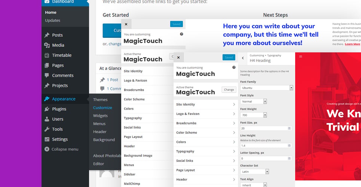
Task: Click the 1 Post link
Action: coord(112,80)
